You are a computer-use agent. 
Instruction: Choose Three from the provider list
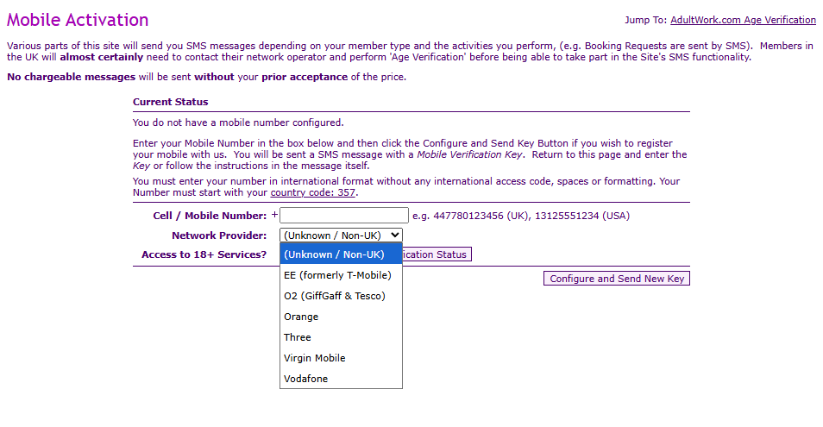click(x=298, y=337)
